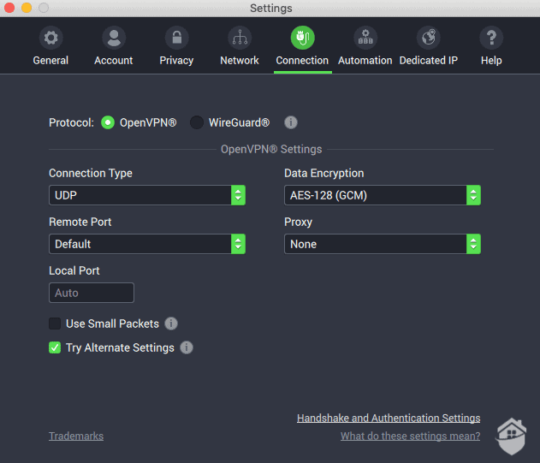Select the green Connection plug icon
This screenshot has height=463, width=540.
pyautogui.click(x=302, y=38)
